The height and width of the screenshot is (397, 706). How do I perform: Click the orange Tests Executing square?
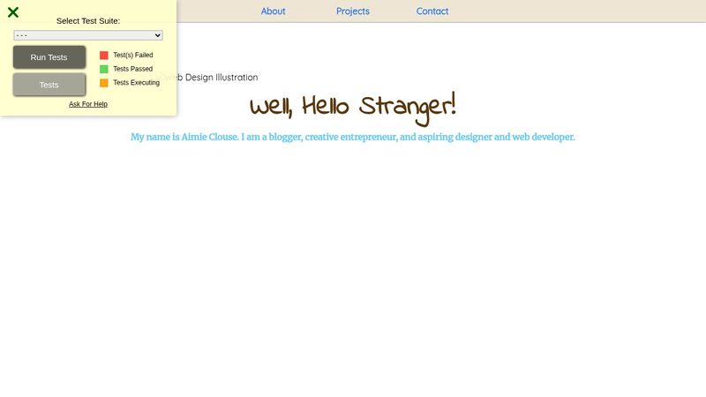click(x=104, y=83)
